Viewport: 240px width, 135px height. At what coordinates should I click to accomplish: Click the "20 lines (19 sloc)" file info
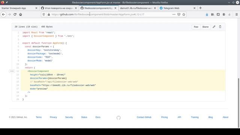click(x=26, y=27)
